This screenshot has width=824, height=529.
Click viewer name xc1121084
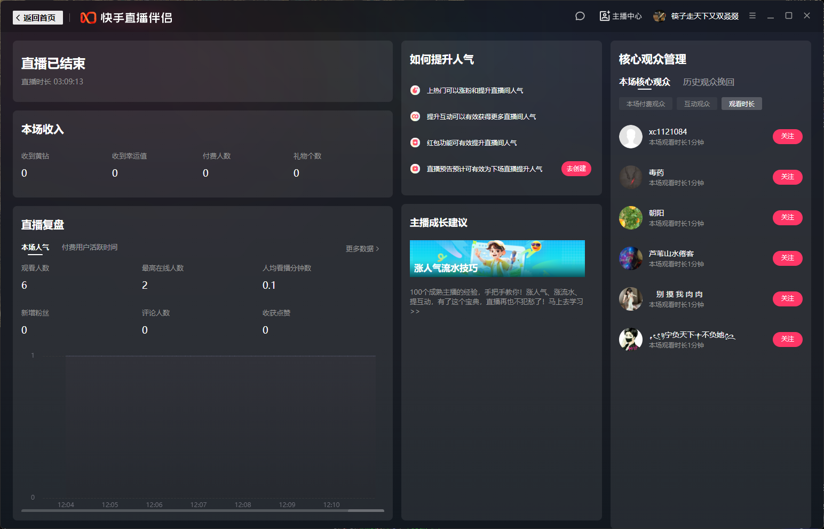pos(668,132)
